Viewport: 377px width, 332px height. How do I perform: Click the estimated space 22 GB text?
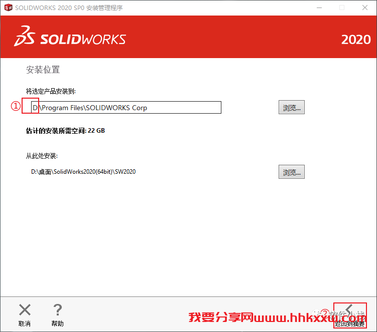pos(65,131)
